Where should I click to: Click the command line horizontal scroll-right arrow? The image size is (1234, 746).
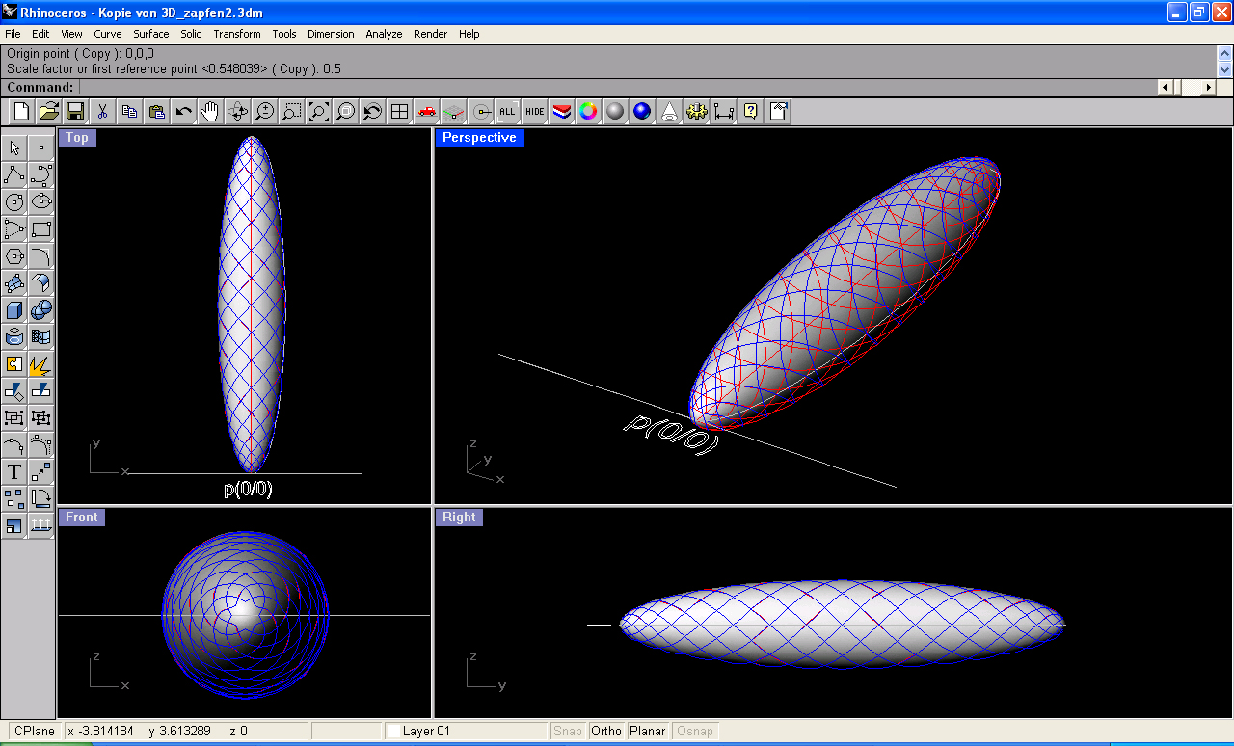[1208, 87]
